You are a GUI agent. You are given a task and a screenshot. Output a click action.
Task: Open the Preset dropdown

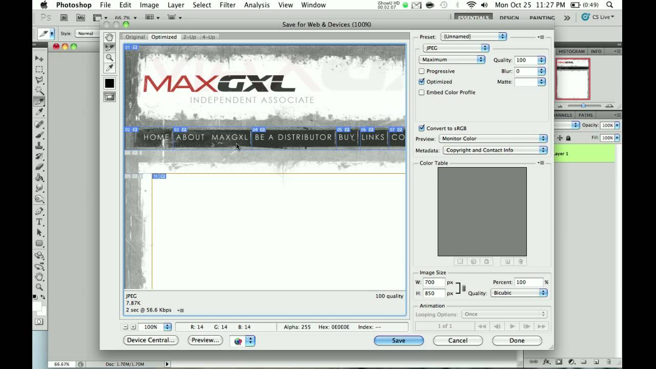pos(474,36)
